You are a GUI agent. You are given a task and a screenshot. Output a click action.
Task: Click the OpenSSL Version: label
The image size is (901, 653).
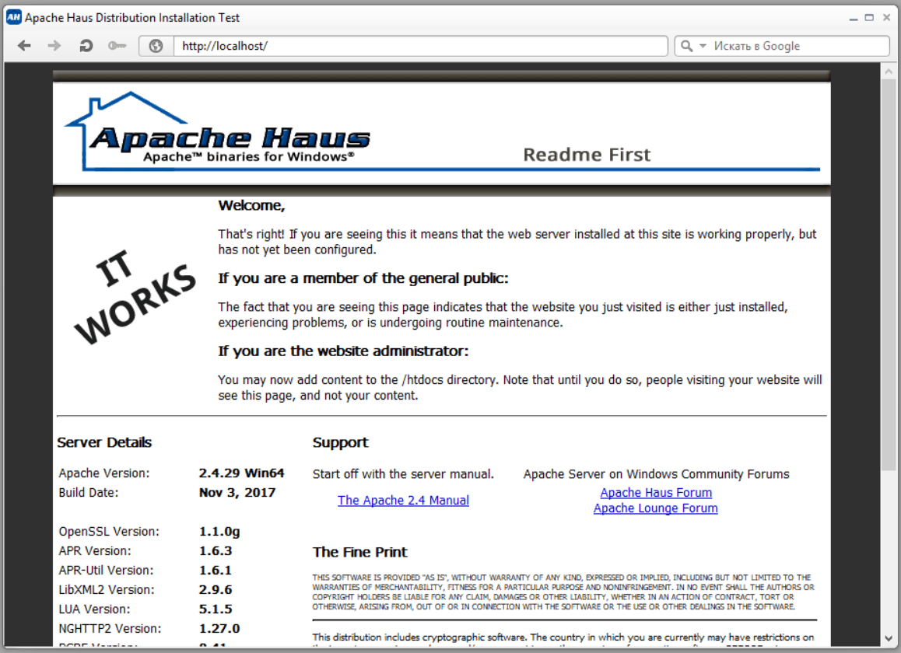[109, 532]
